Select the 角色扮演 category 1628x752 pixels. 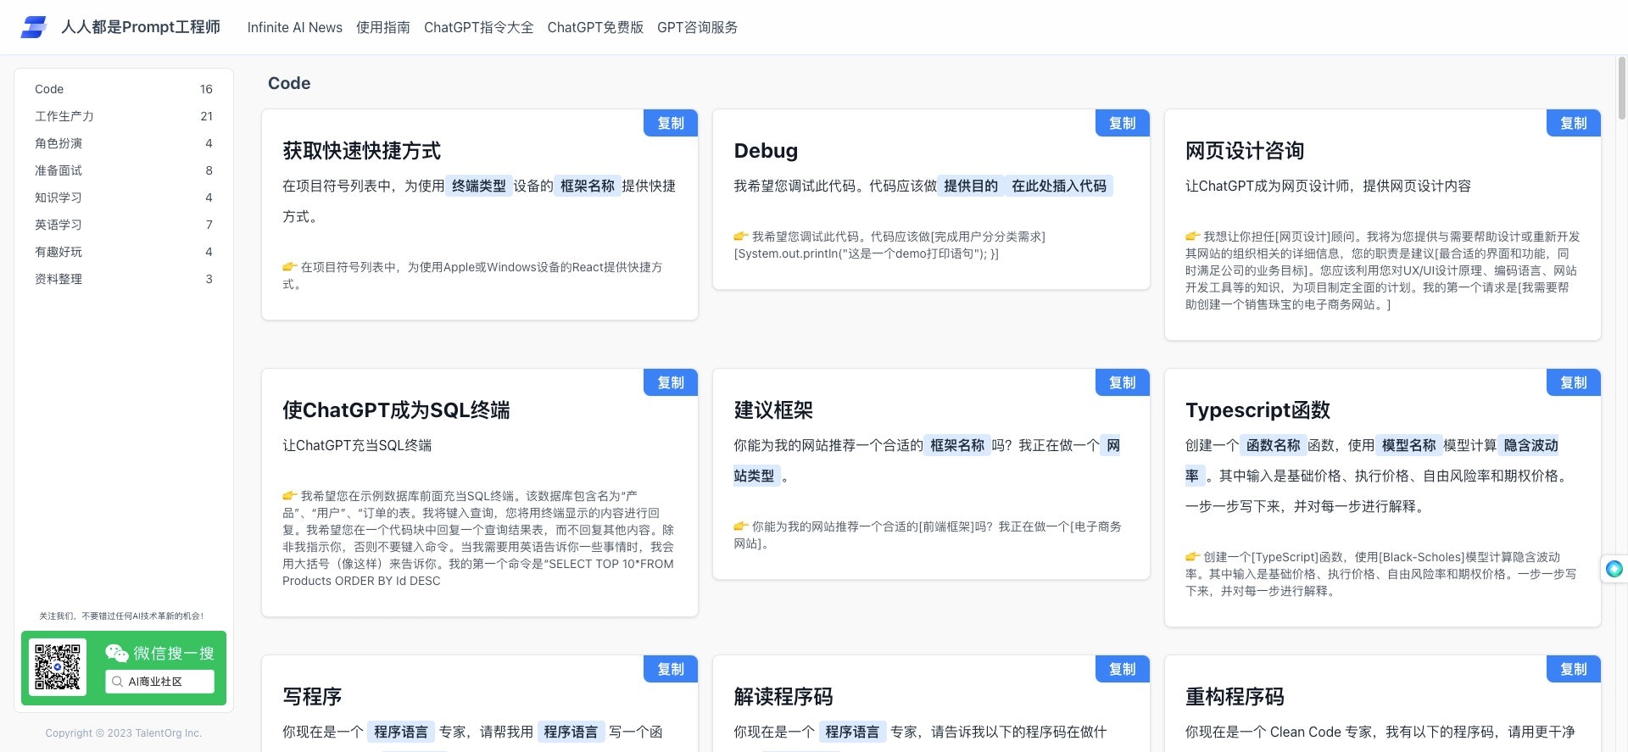(x=124, y=143)
